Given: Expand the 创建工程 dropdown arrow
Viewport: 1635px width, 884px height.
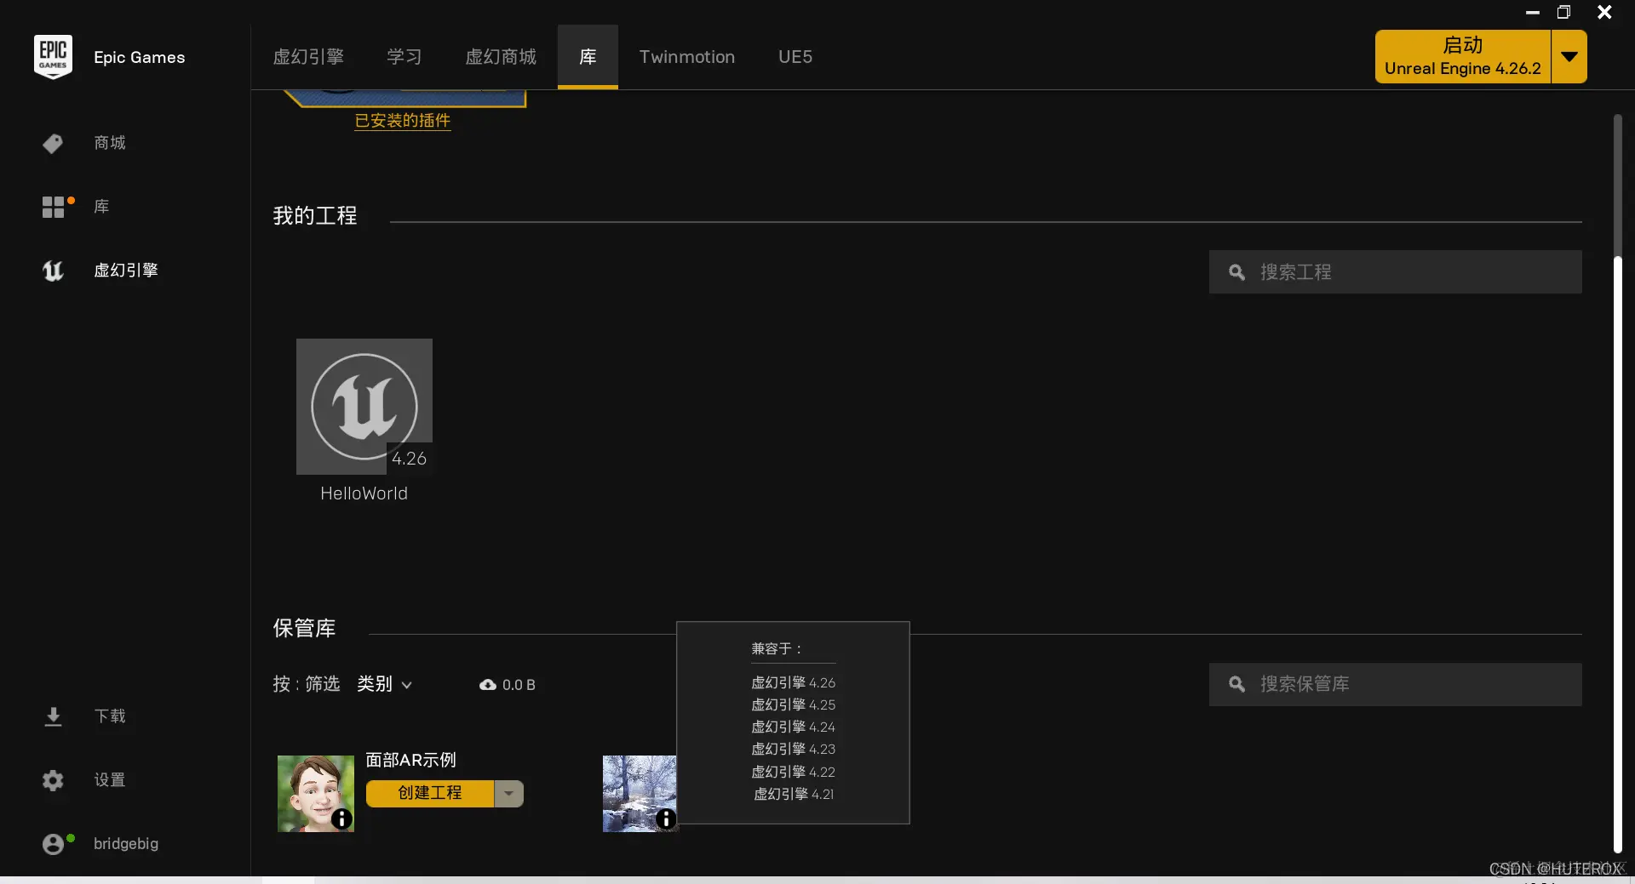Looking at the screenshot, I should [x=508, y=793].
